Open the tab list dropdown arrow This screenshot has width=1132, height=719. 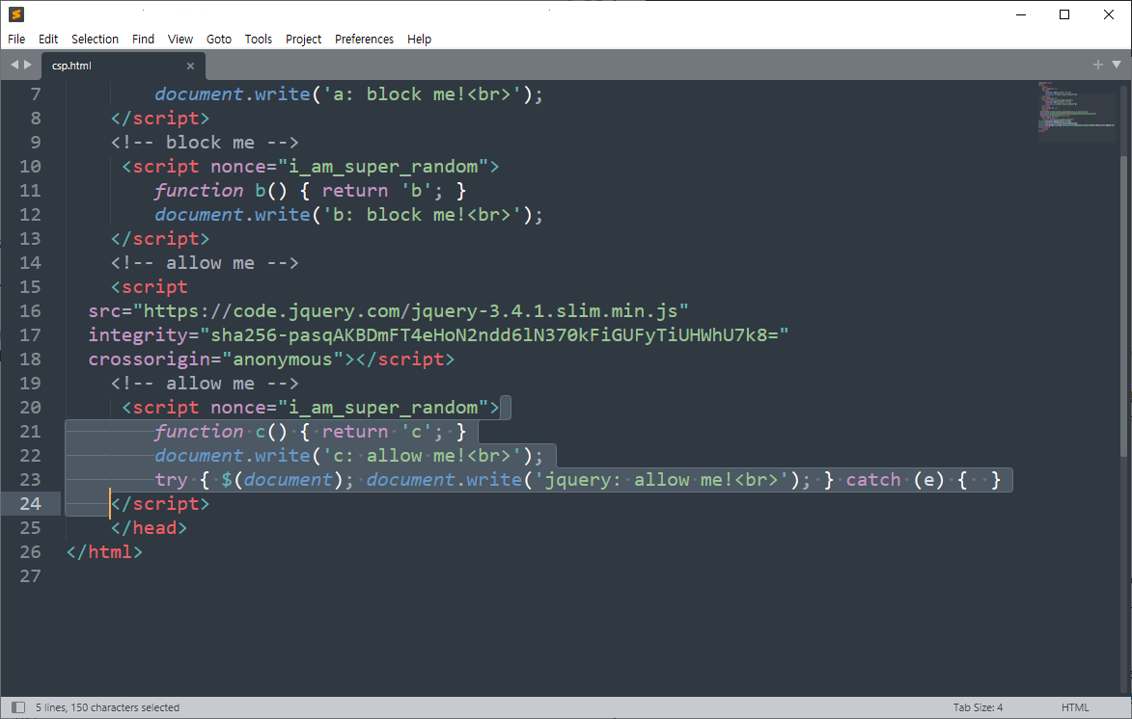click(x=1116, y=65)
